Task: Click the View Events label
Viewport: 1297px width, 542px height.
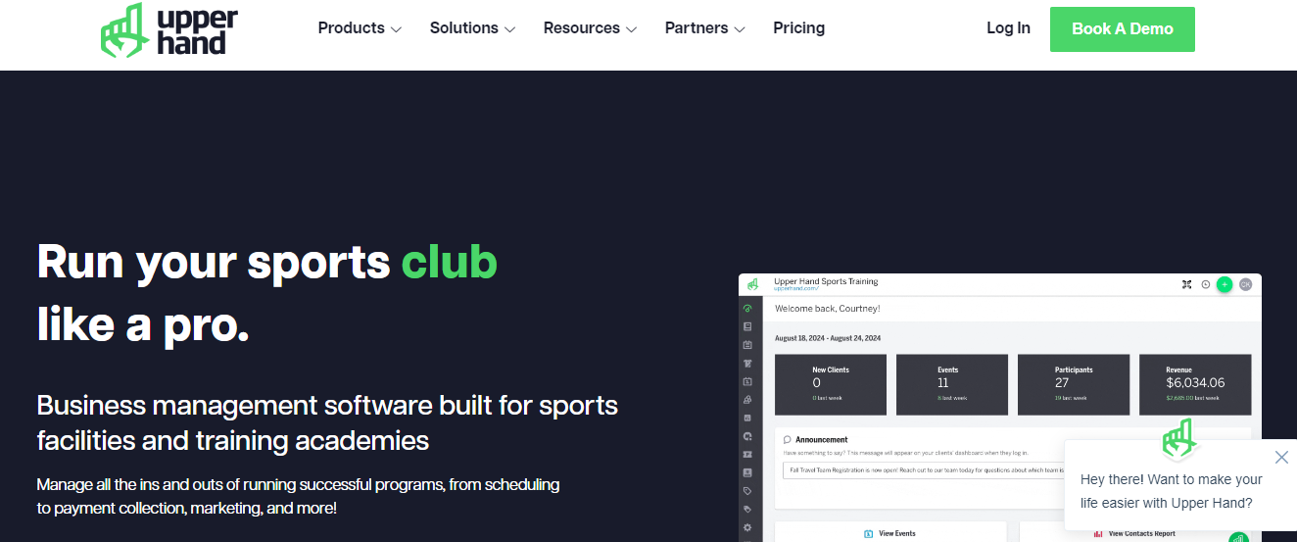Action: point(897,534)
